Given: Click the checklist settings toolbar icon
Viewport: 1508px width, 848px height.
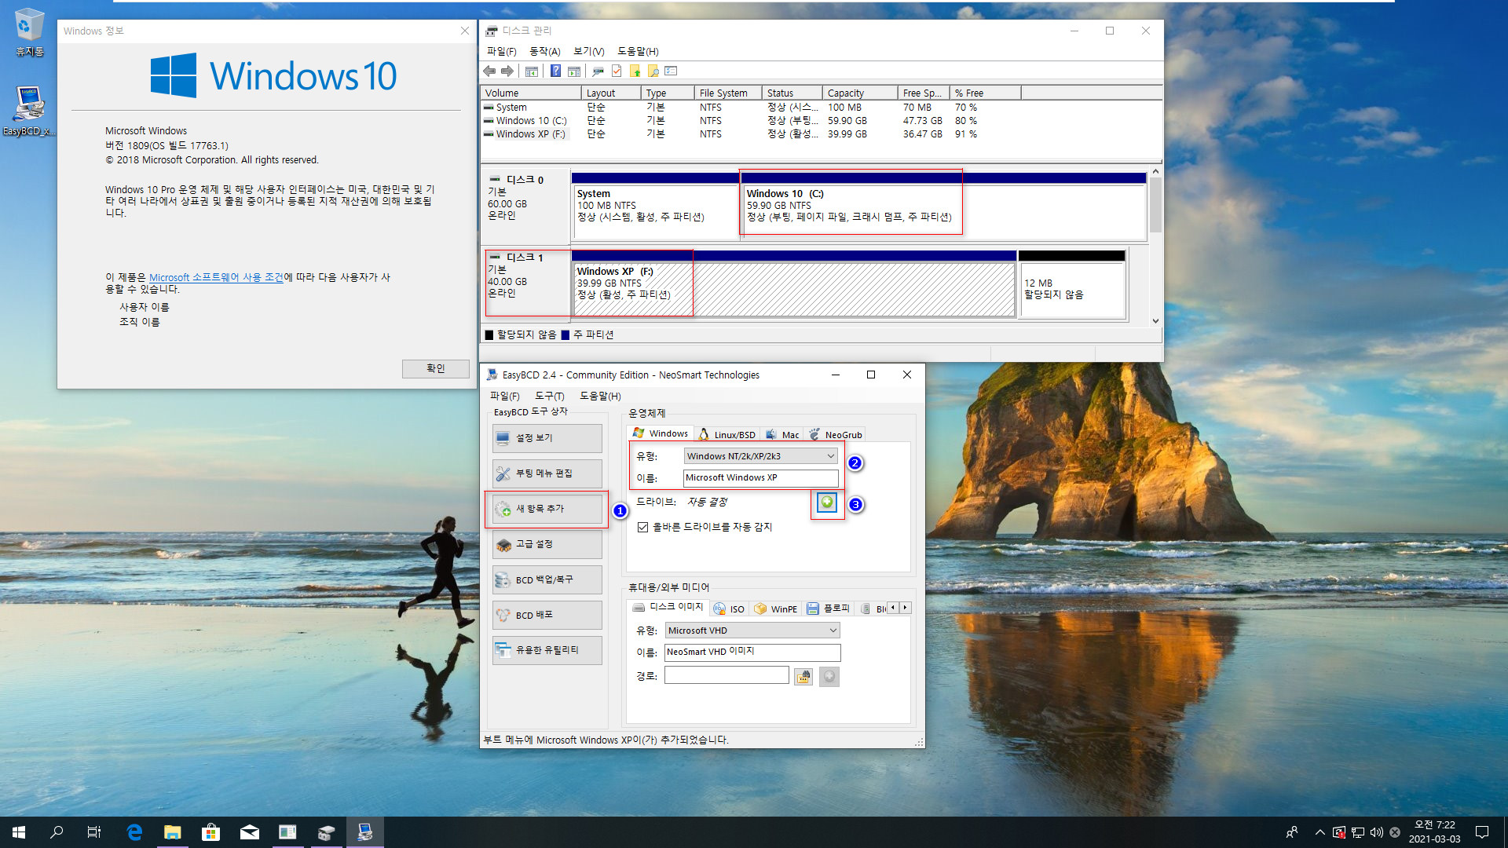Looking at the screenshot, I should click(671, 71).
